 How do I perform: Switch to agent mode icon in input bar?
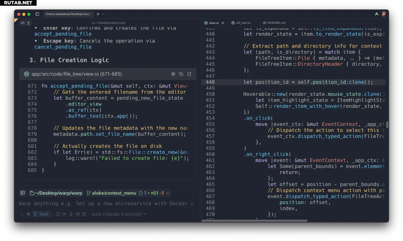click(x=28, y=214)
